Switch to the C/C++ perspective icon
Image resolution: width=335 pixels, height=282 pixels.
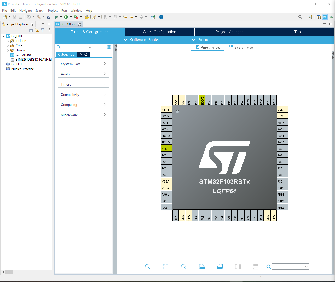pos(319,17)
